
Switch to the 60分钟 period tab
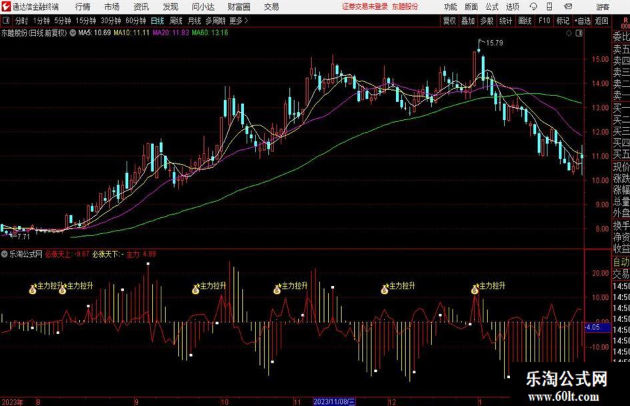click(135, 21)
